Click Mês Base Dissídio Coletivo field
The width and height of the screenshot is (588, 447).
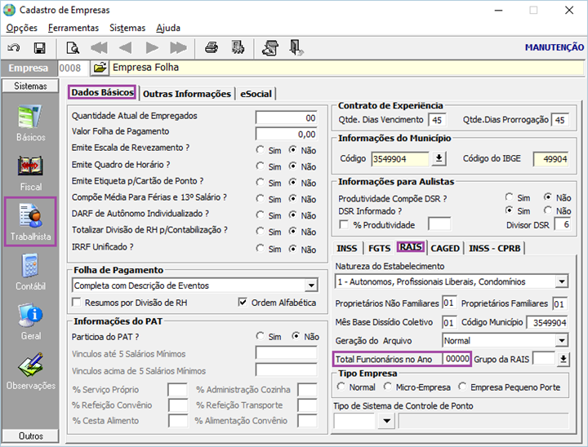(449, 322)
